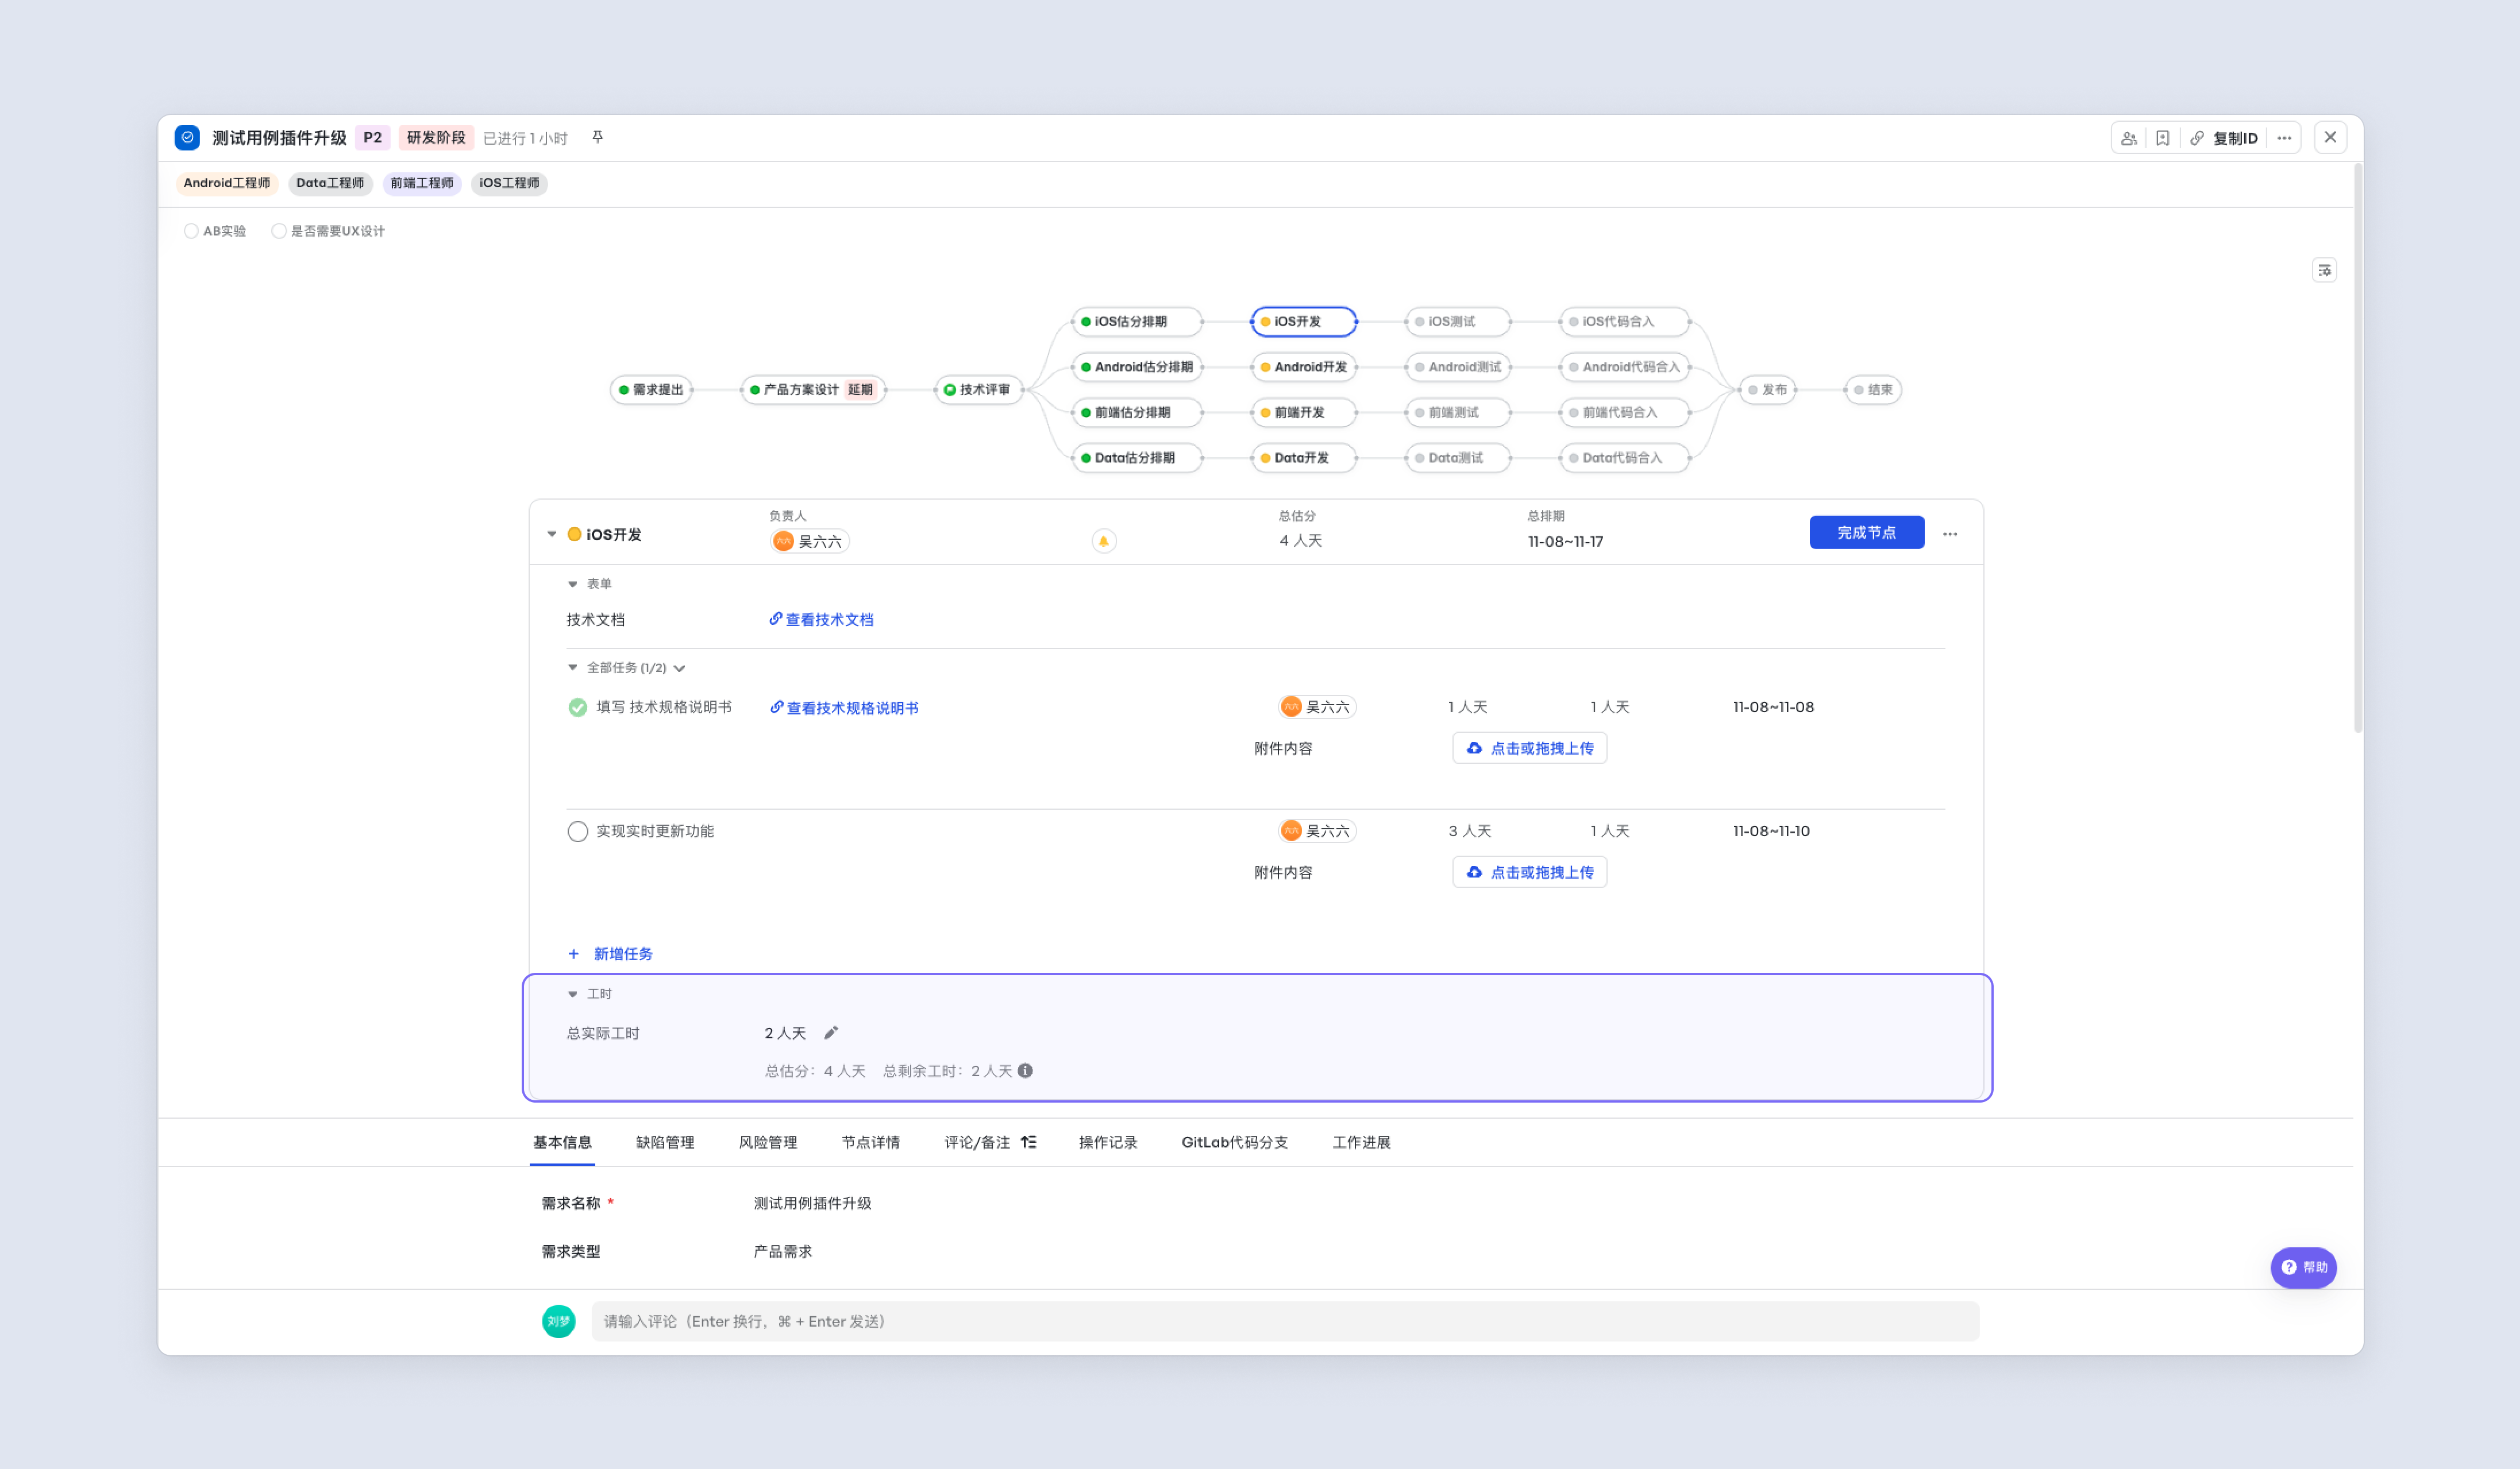Click the Data工程师 role tag
2520x1469 pixels.
tap(330, 183)
